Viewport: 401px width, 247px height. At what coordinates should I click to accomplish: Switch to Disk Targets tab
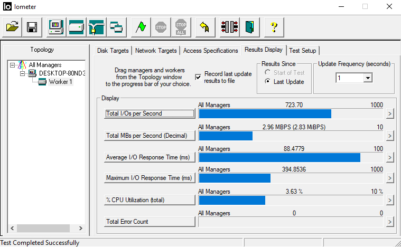[x=113, y=51]
